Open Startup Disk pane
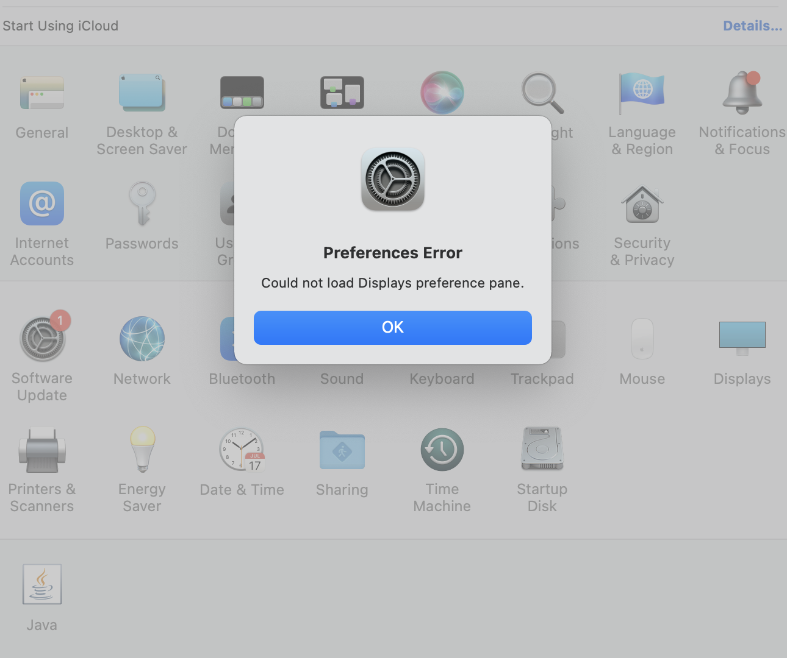 [542, 449]
